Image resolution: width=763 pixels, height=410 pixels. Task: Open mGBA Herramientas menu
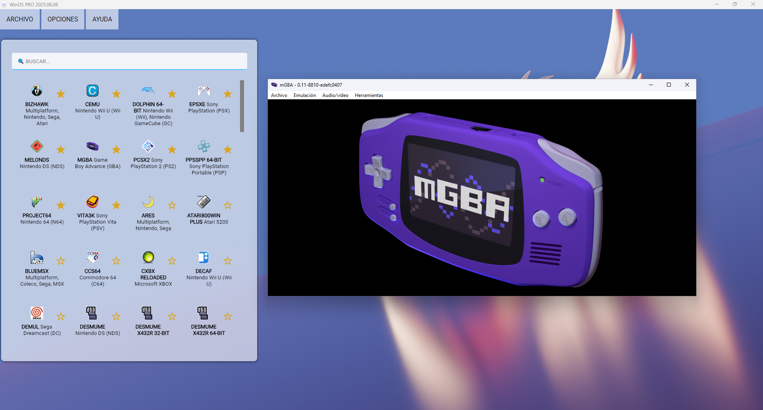pyautogui.click(x=369, y=95)
